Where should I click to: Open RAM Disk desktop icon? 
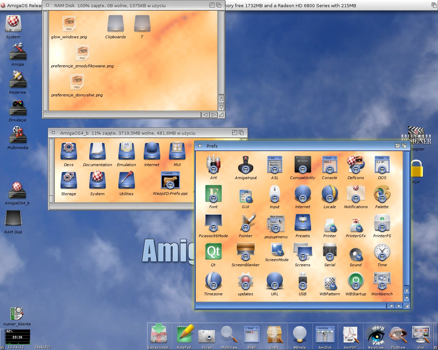(x=13, y=219)
